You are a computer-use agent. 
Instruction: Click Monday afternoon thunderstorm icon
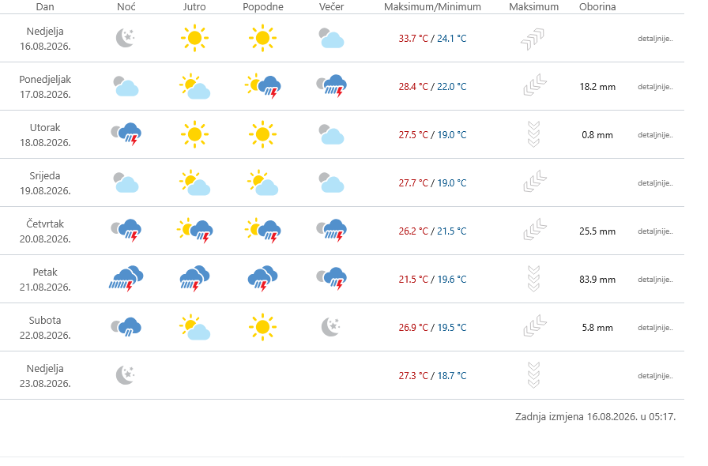tap(263, 86)
